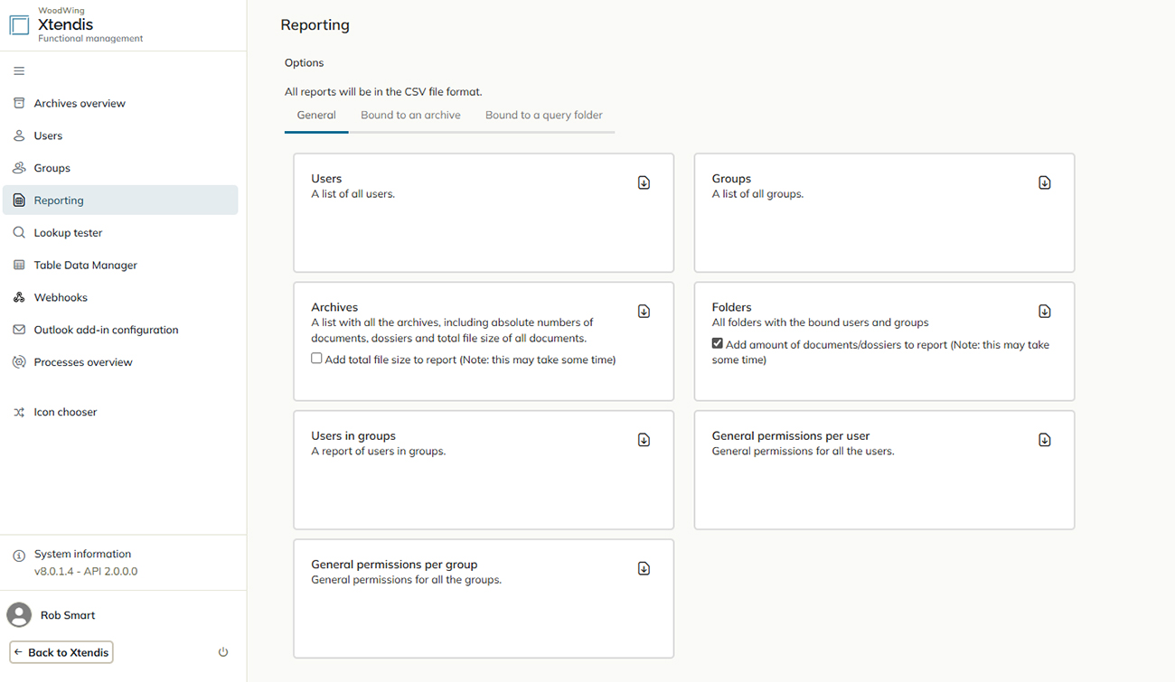
Task: Select Reporting in the sidebar
Action: click(x=120, y=201)
